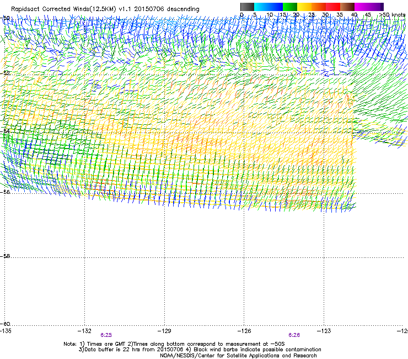Image resolution: width=408 pixels, height=359 pixels.
Task: Click the -123 longitude axis label
Action: [324, 331]
